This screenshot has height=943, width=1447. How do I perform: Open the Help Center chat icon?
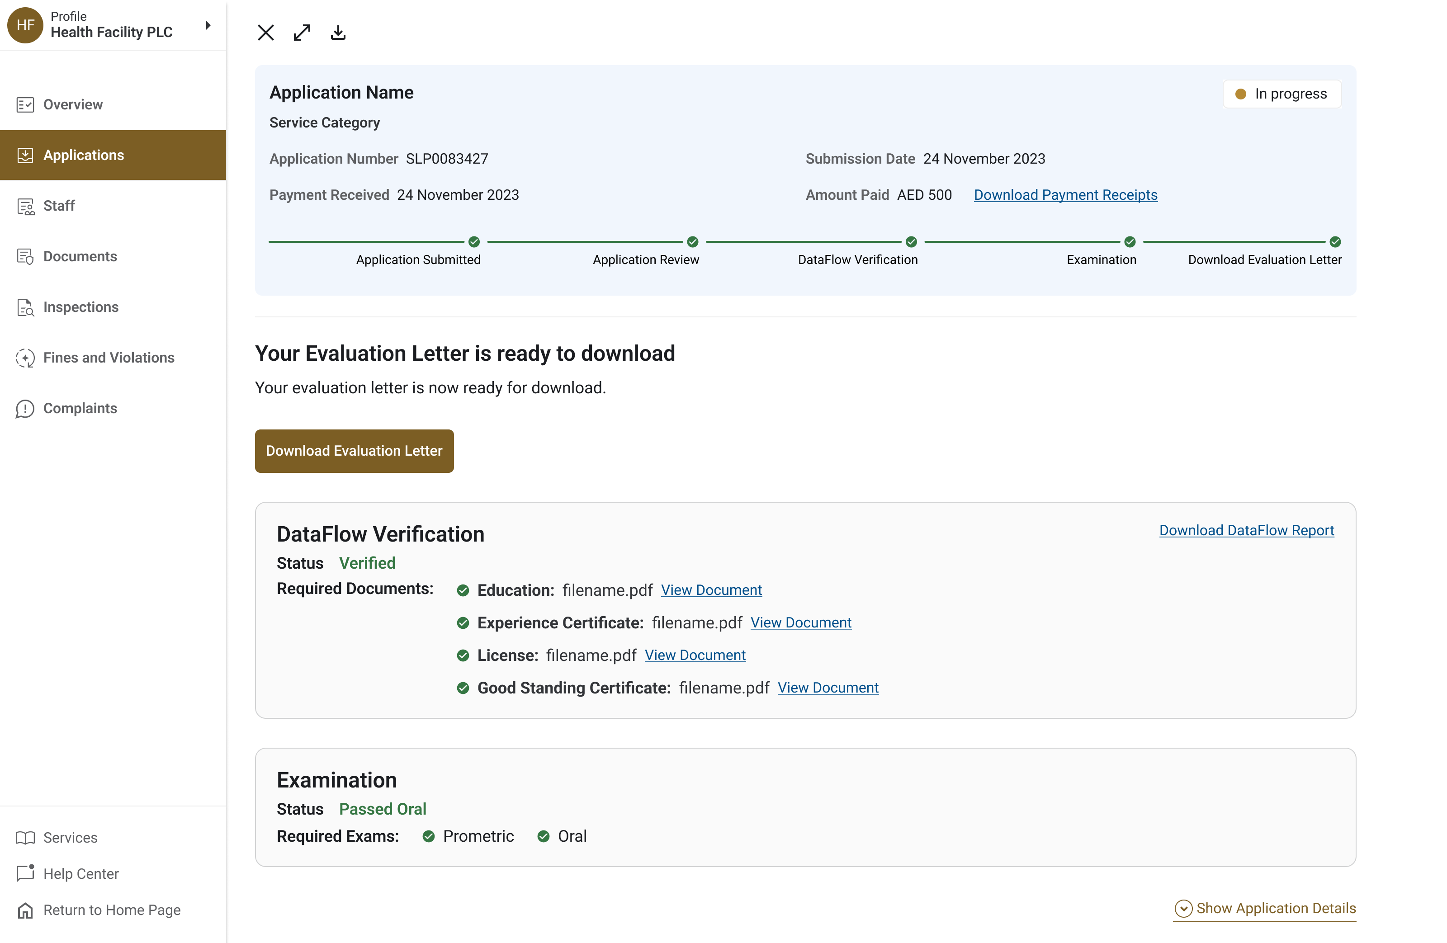[x=25, y=873]
